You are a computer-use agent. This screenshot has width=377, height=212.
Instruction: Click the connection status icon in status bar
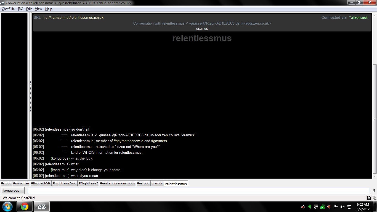[x=374, y=198]
